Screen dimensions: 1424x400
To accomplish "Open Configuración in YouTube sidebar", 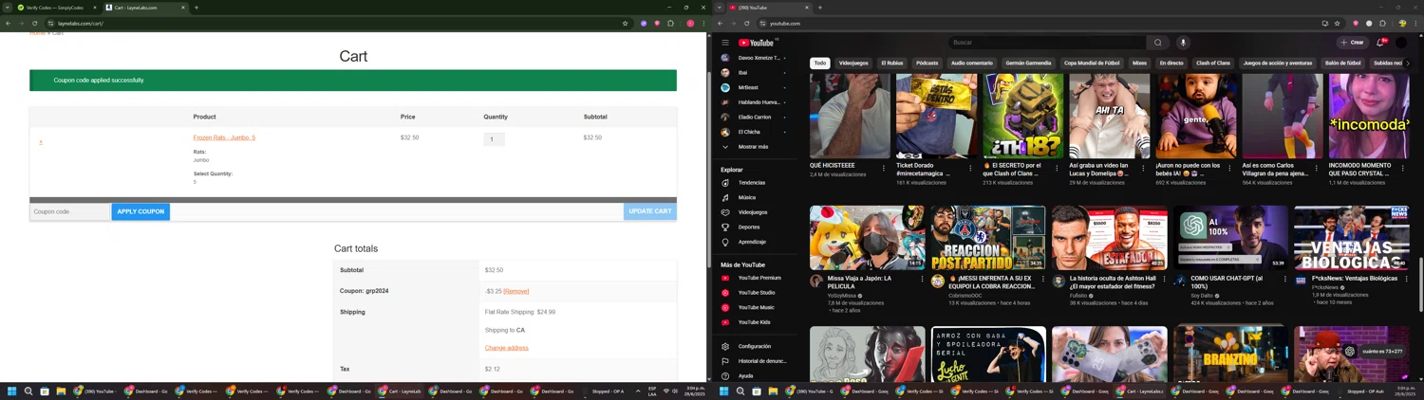I will [x=755, y=347].
